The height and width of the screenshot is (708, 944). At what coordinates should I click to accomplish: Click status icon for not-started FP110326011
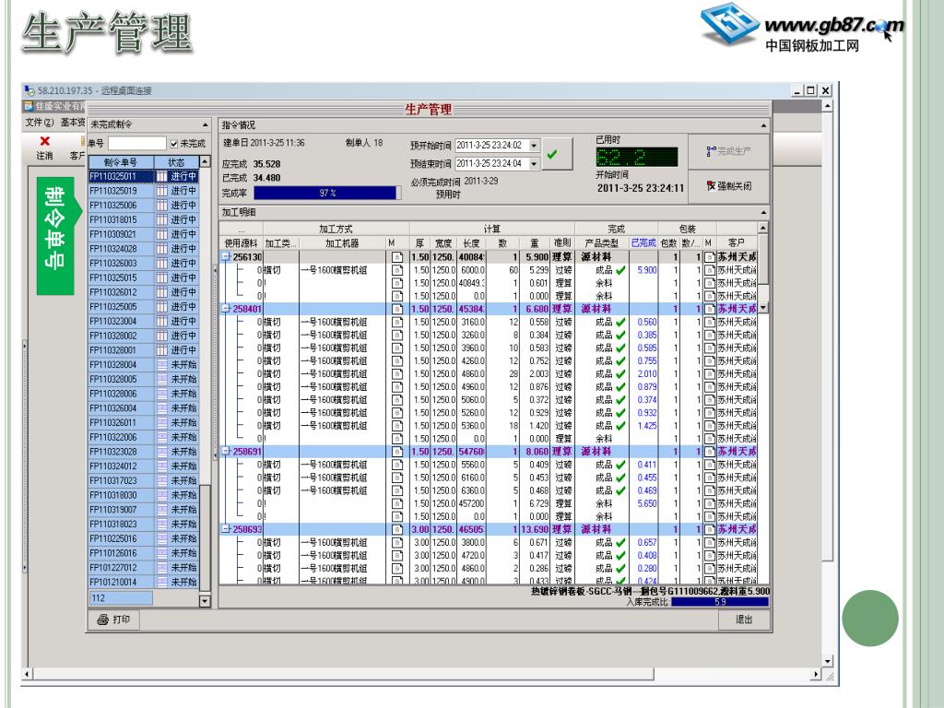click(x=161, y=422)
